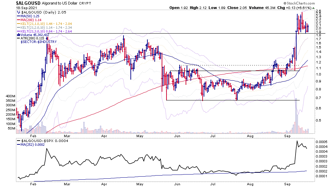Image resolution: width=333 pixels, height=187 pixels.
Task: Click the 'ATR(200) 0.115' legend entry
Action: (32, 38)
